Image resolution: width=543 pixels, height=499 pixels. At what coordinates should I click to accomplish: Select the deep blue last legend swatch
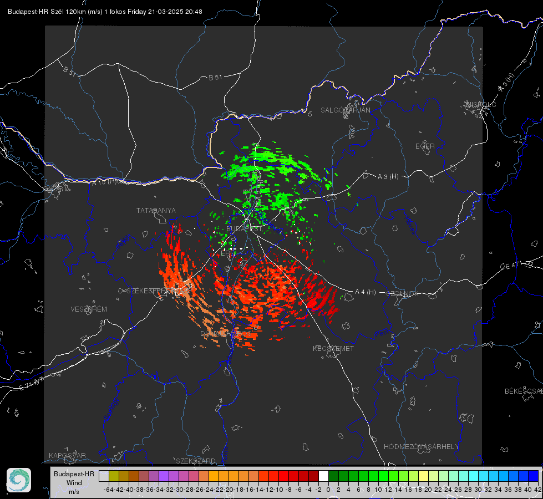[x=534, y=476]
